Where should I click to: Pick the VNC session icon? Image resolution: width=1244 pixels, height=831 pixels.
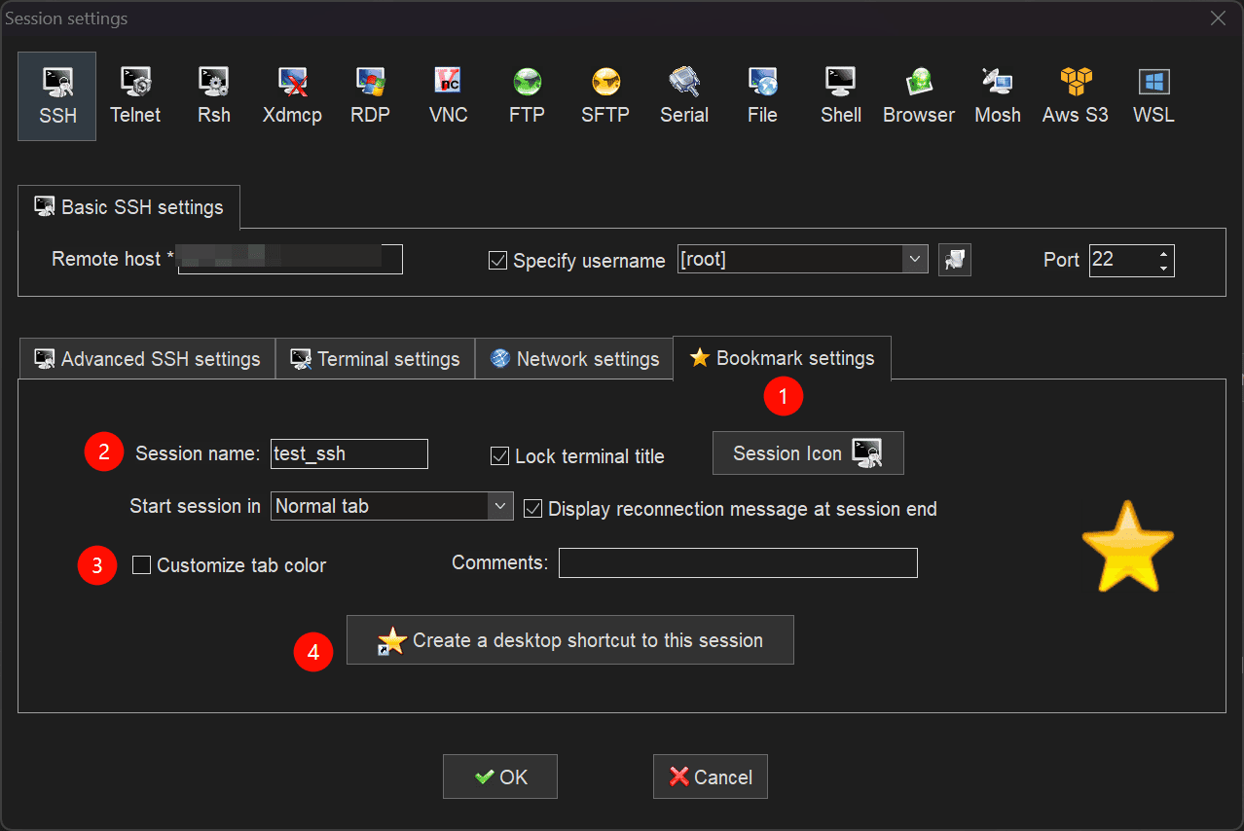click(x=448, y=95)
